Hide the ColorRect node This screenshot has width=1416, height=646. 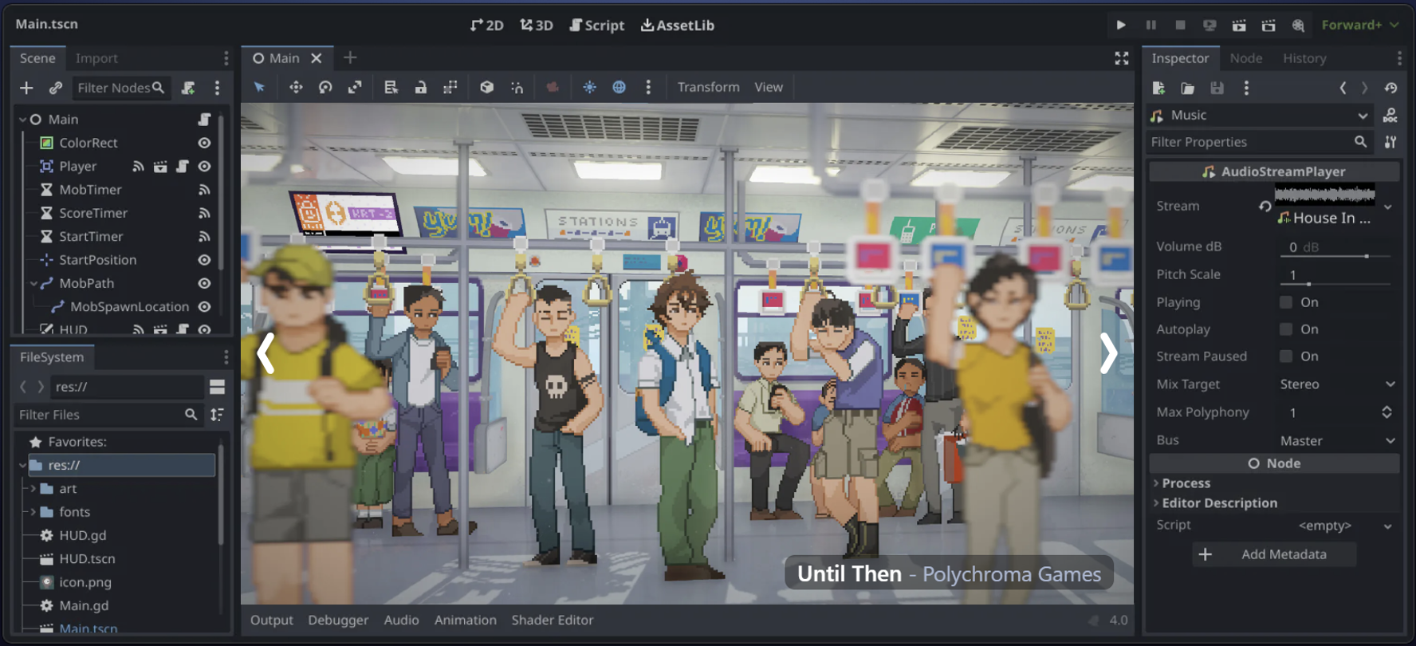(x=204, y=143)
